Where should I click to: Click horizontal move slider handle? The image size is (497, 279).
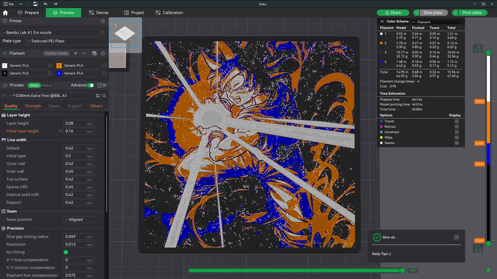click(402, 271)
